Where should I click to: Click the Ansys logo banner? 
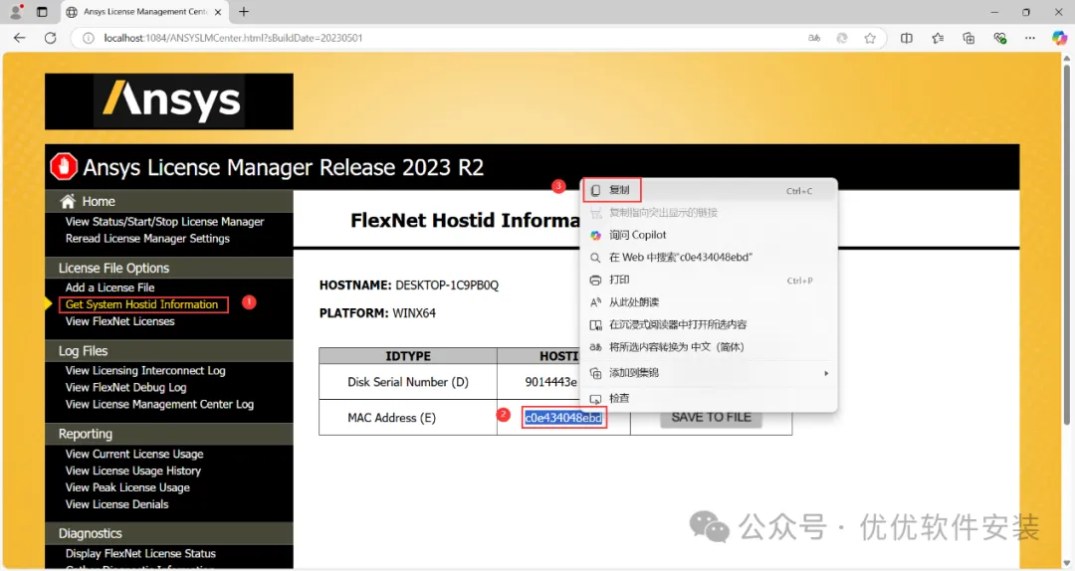pyautogui.click(x=168, y=101)
